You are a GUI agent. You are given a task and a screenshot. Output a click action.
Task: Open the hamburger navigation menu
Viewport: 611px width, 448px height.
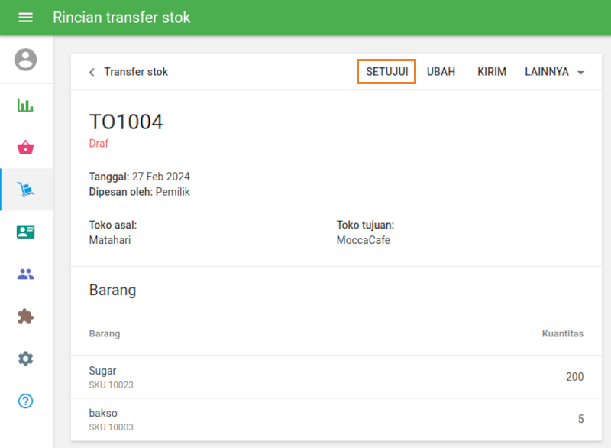pyautogui.click(x=25, y=17)
